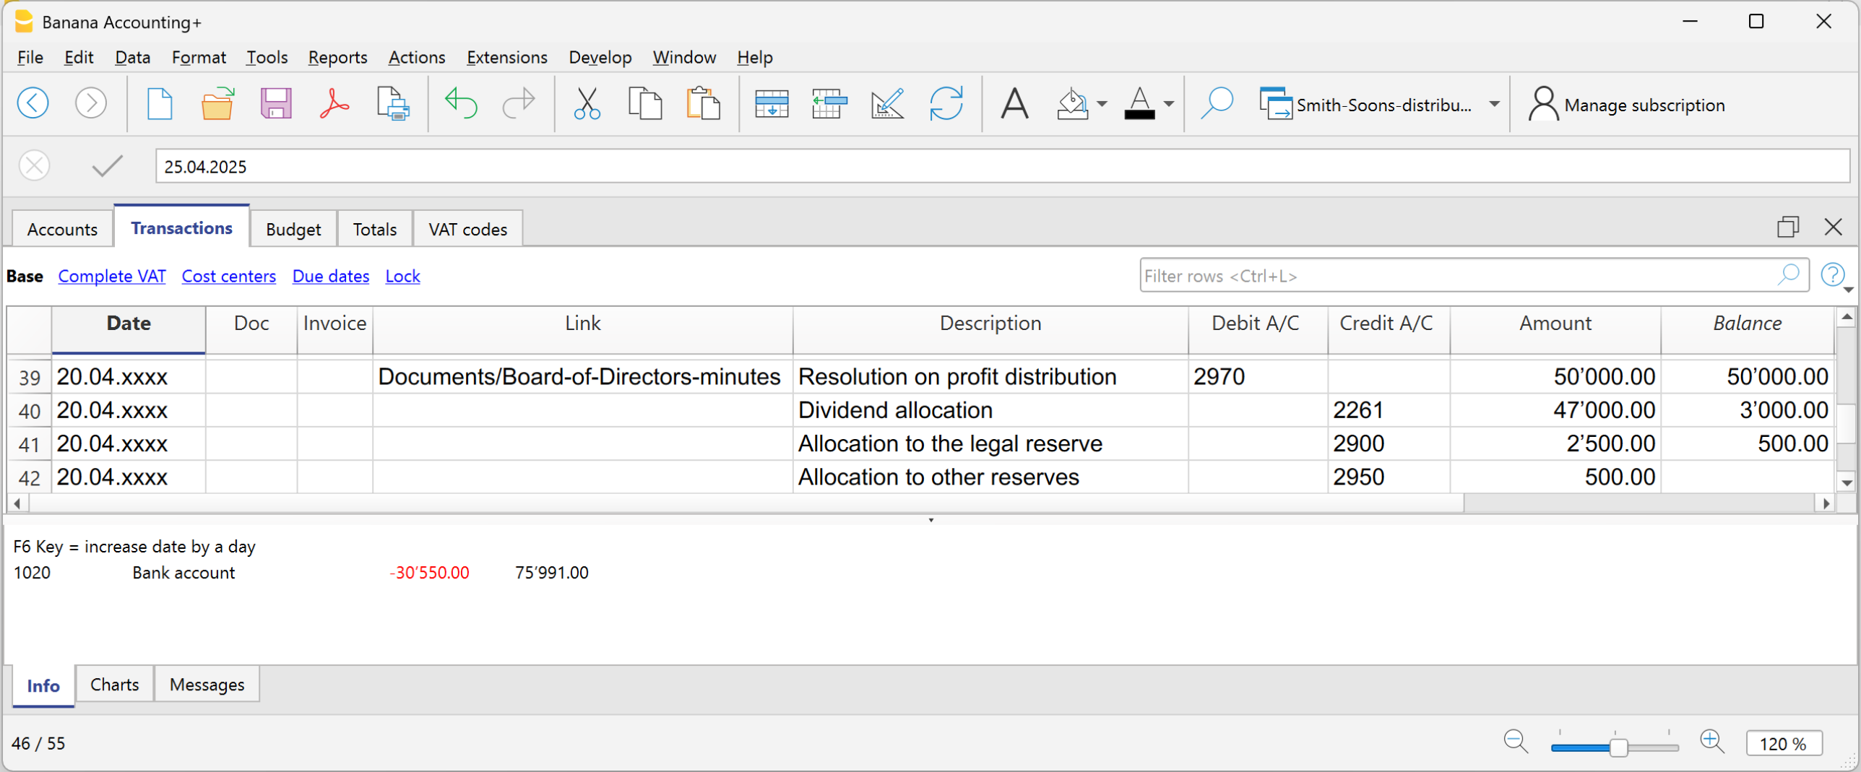The image size is (1861, 772).
Task: Save the file with the floppy disk icon
Action: (276, 103)
